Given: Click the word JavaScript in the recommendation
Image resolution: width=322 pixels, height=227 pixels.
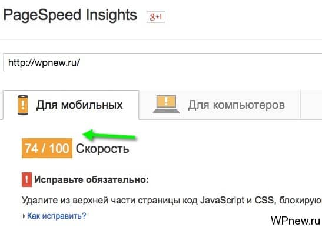Looking at the screenshot, I should tap(222, 201).
